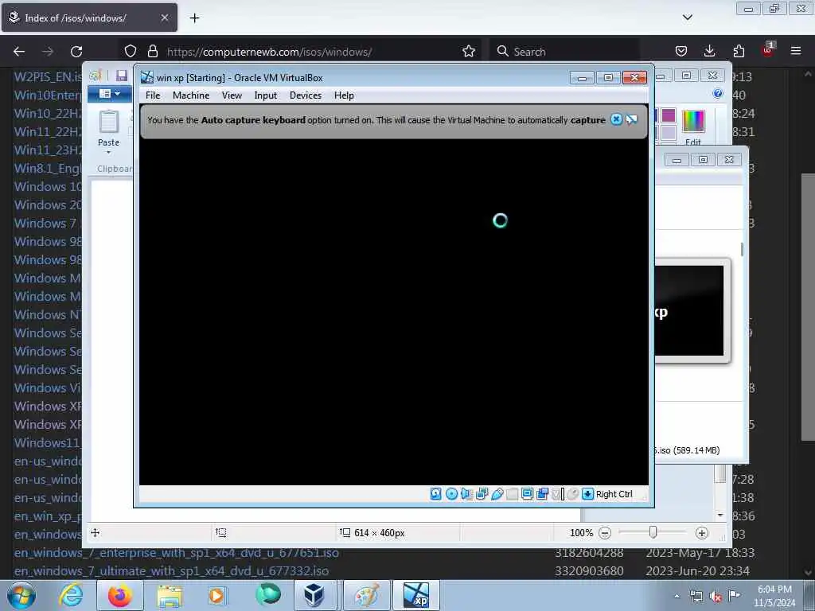This screenshot has height=611, width=815.
Task: Switch to Firefox in the taskbar
Action: 120,595
